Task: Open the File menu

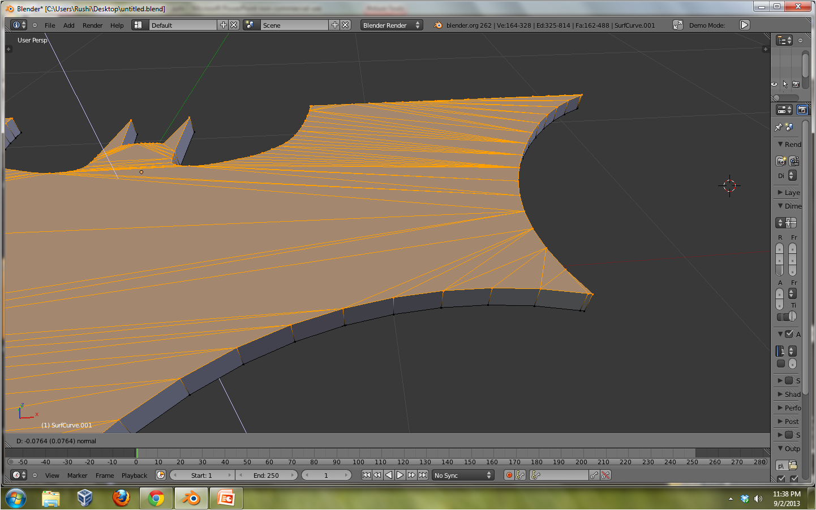Action: 50,25
